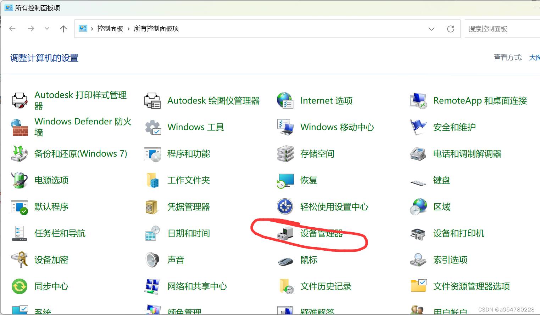540x315 pixels.
Task: Open 轻松使用设置中心 icon
Action: (285, 207)
